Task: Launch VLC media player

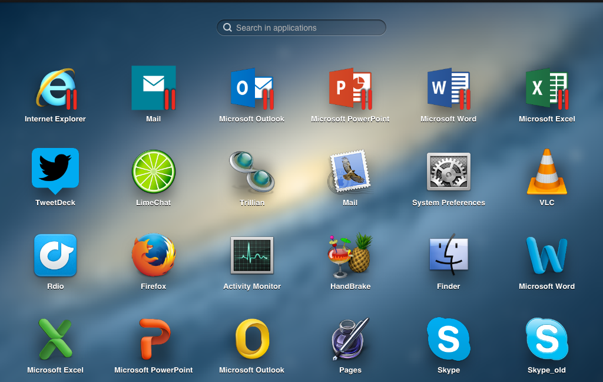Action: tap(546, 172)
